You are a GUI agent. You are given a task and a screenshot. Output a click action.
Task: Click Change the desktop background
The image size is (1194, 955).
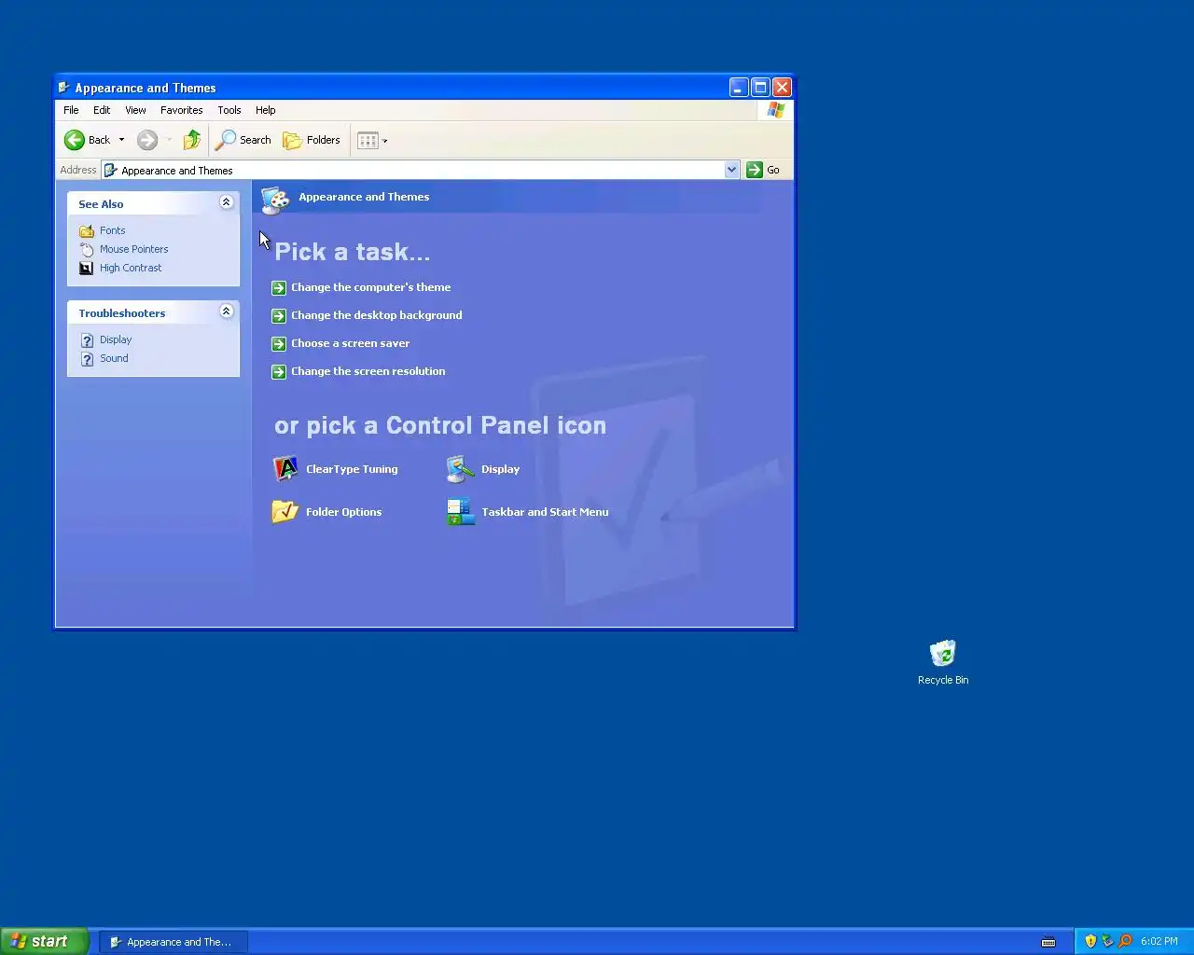tap(376, 315)
